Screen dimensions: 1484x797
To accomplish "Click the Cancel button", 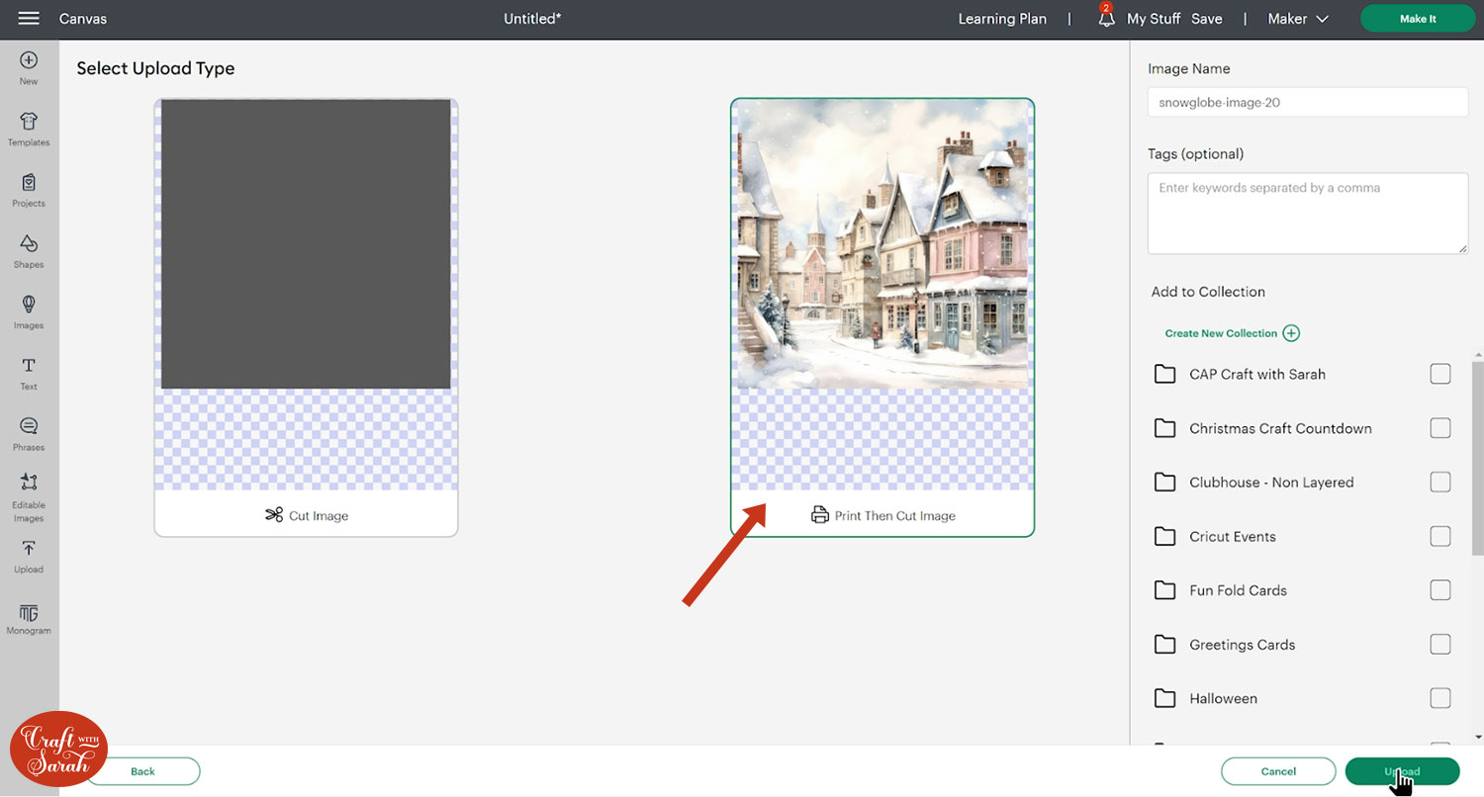I will [x=1278, y=771].
